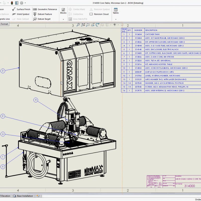Open File Properties icon in quick access toolbar
Screen dimensions: 201x201
pyautogui.click(x=17, y=3)
